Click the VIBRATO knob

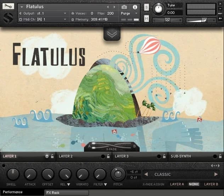(83, 174)
